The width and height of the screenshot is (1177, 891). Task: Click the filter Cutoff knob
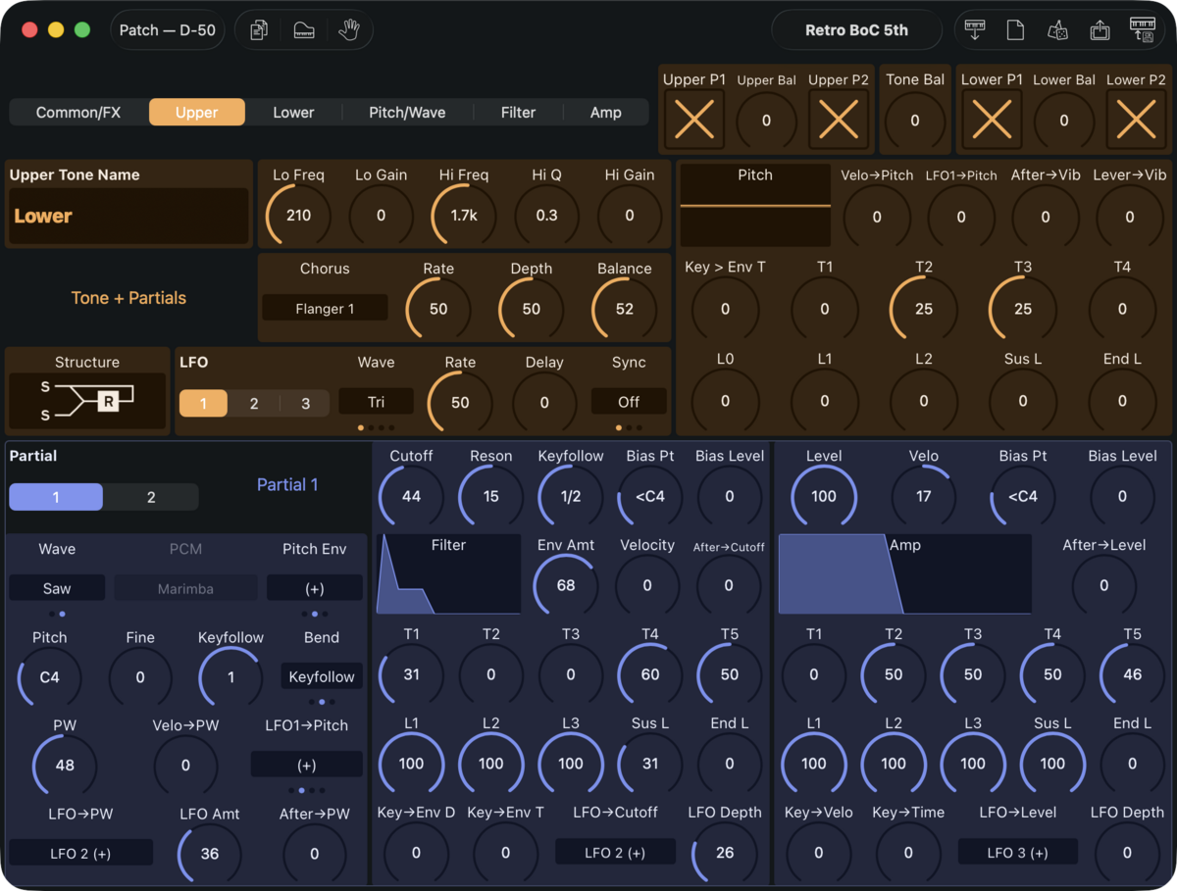coord(411,496)
